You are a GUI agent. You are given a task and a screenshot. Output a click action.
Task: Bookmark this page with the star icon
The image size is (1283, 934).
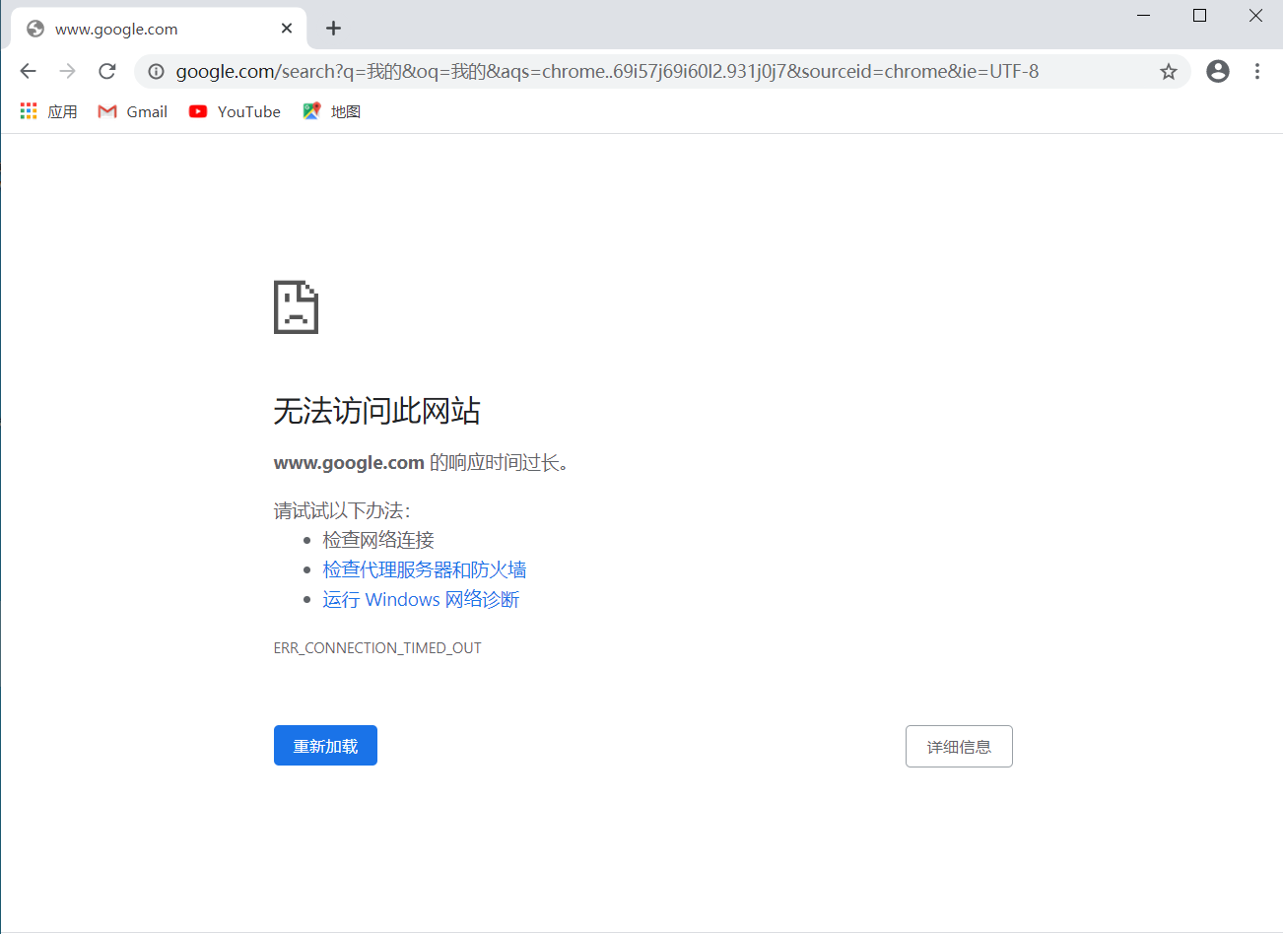(1169, 71)
